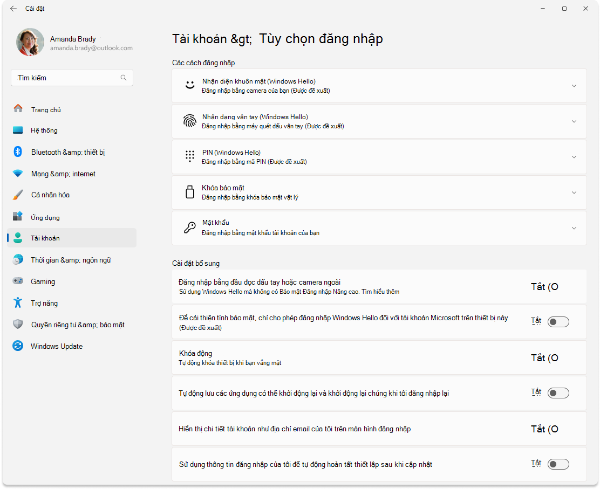
Task: Toggle automatically save restartable apps switch
Action: [x=558, y=393]
